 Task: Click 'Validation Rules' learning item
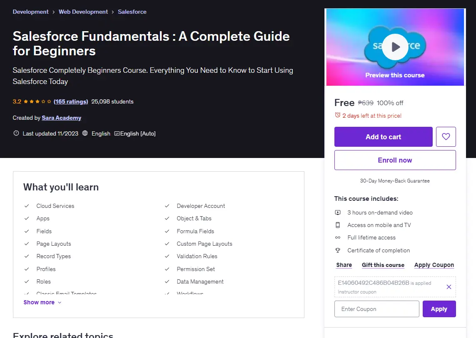(197, 256)
